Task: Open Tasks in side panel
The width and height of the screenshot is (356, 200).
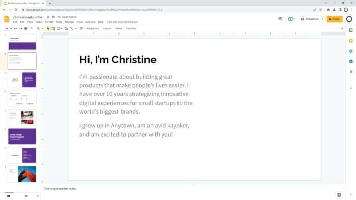Action: [351, 51]
